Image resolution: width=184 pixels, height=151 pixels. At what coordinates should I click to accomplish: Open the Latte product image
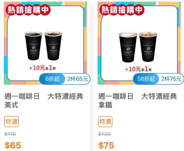pos(139,43)
